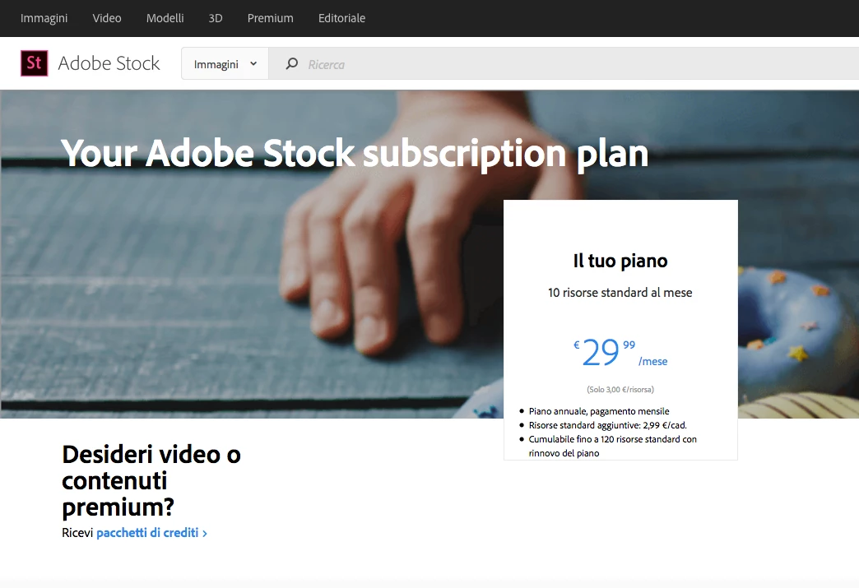Click the arrow after pacchetti di crediti
The image size is (859, 588).
tap(205, 533)
